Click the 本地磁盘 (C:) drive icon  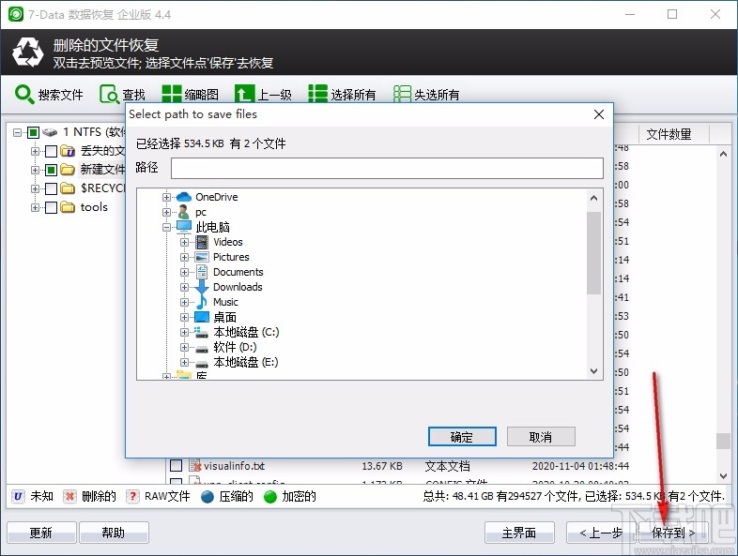[202, 332]
